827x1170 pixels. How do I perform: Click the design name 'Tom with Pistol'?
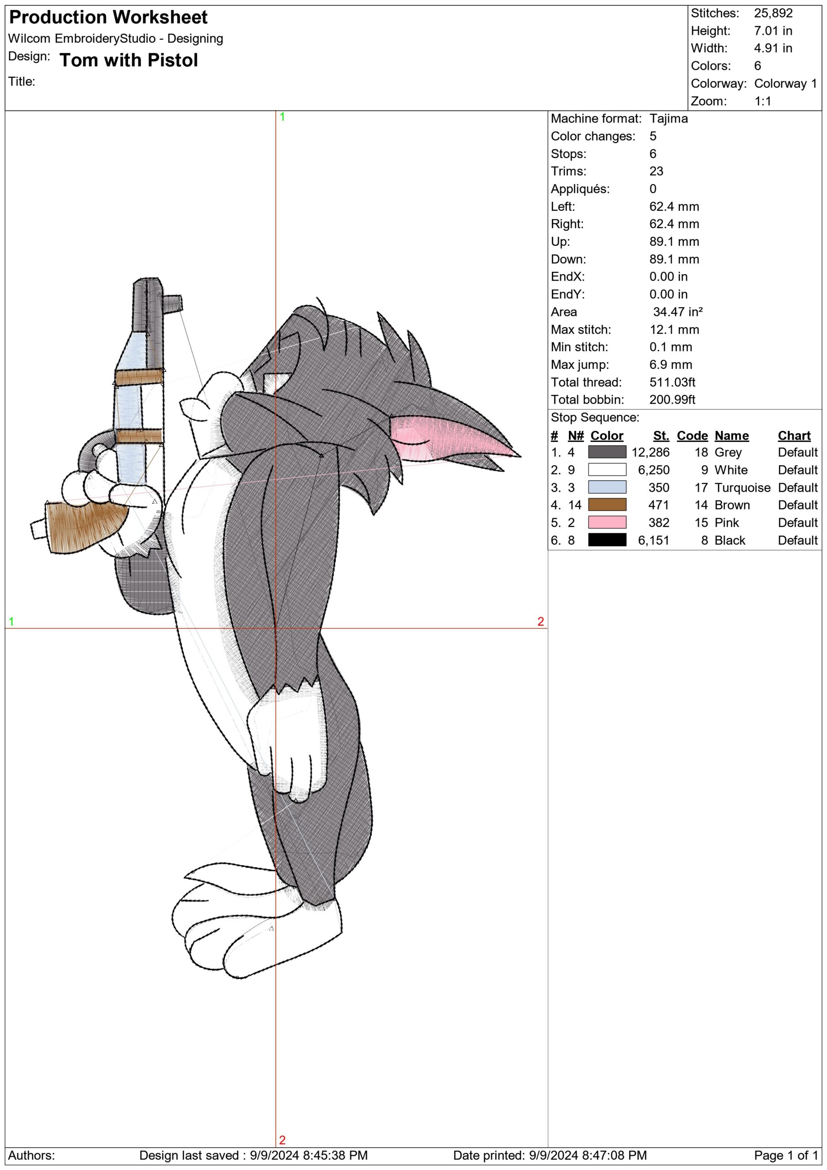click(128, 60)
